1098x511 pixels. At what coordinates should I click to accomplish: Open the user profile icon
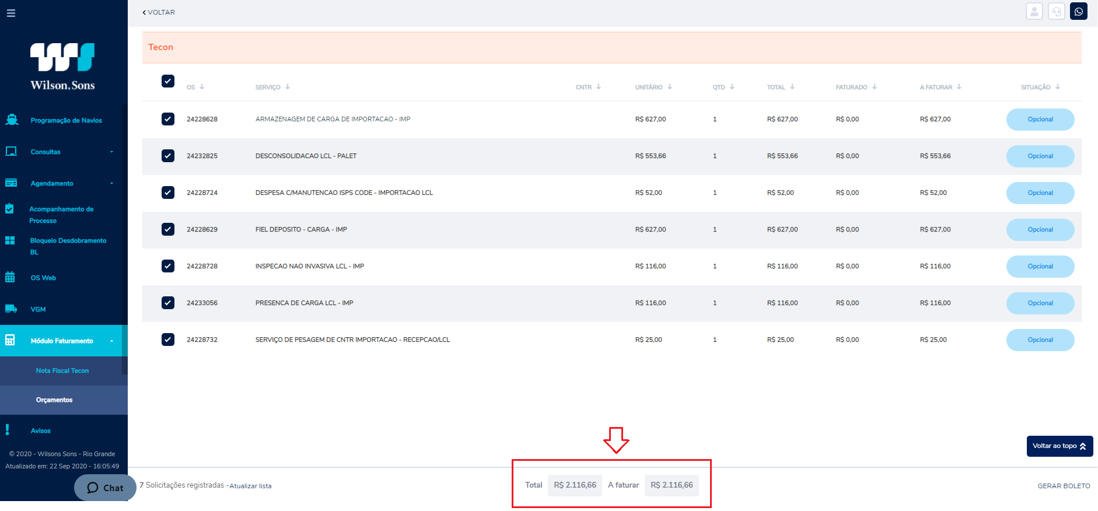coord(1034,12)
